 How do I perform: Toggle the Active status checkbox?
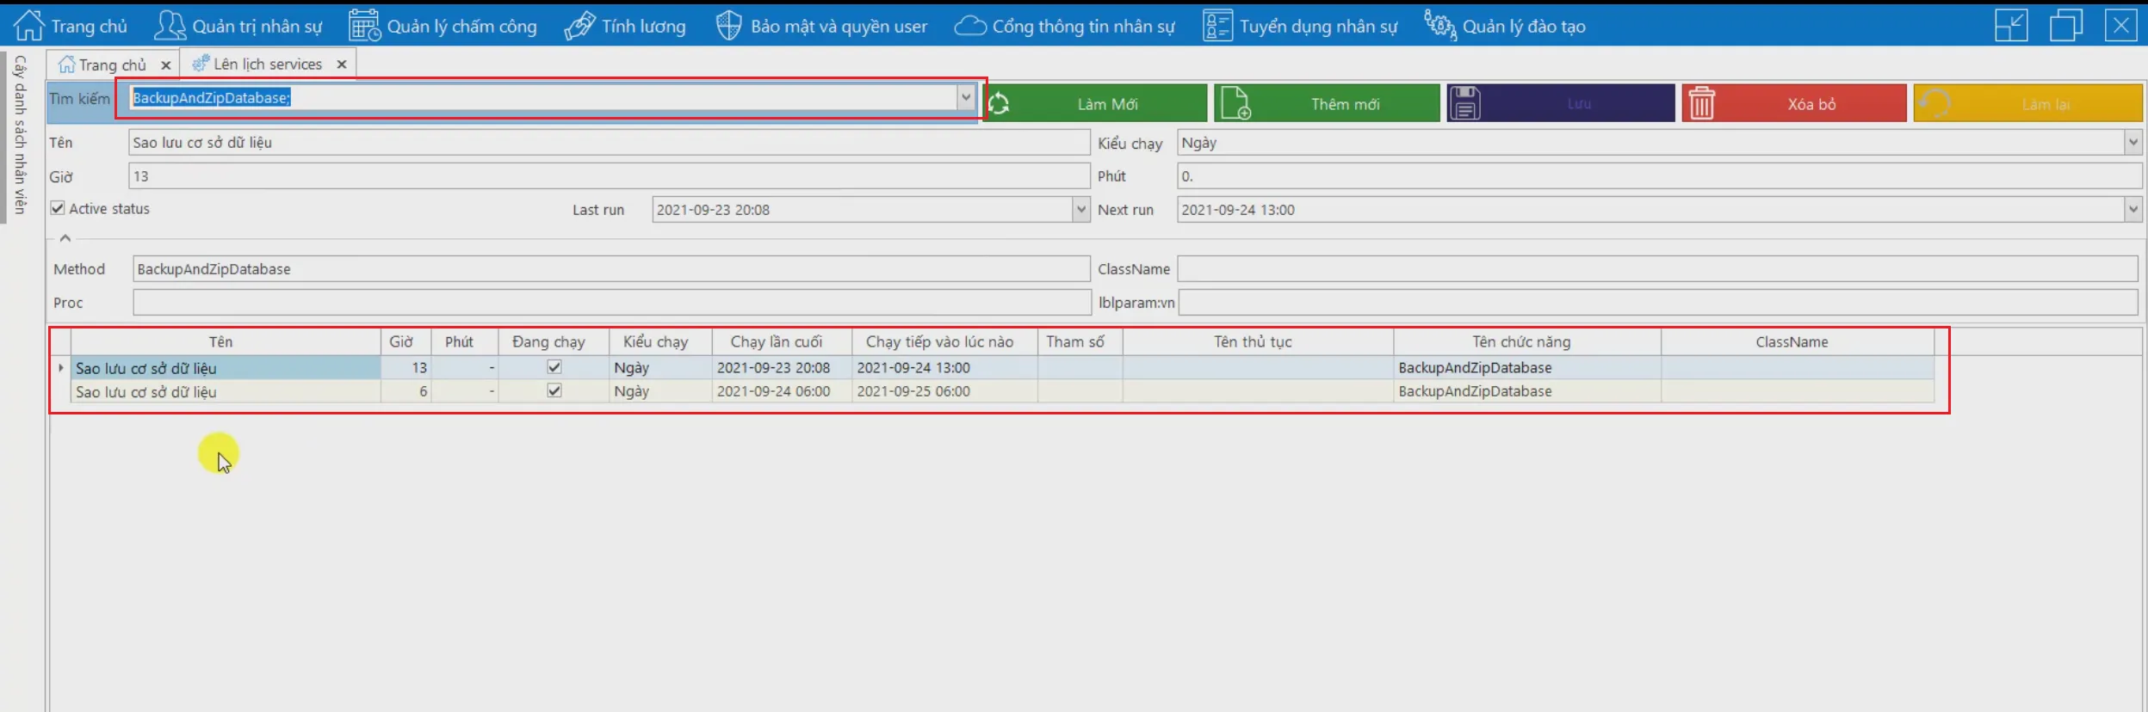(x=58, y=208)
